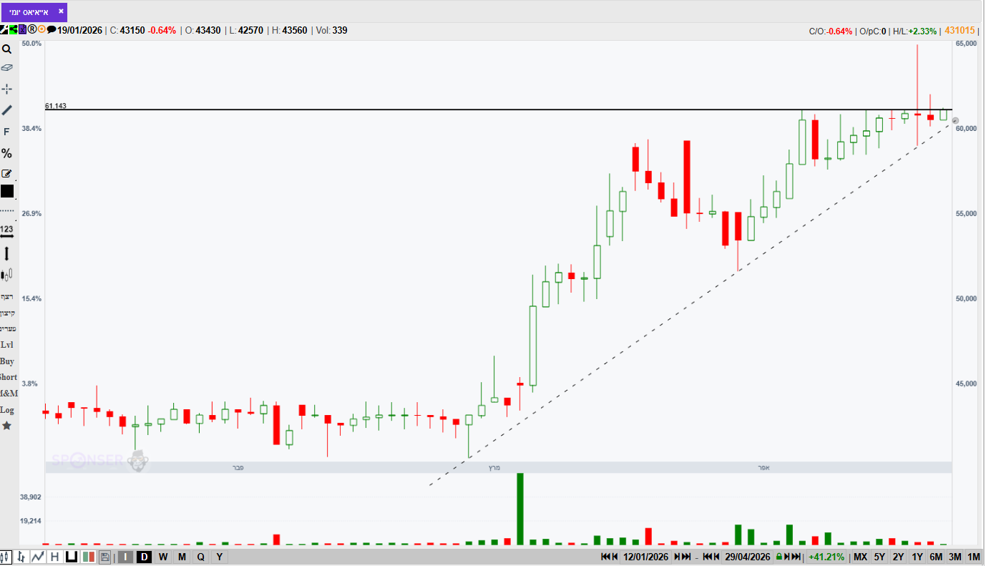
Task: Open the note editing pencil tool
Action: (x=6, y=173)
